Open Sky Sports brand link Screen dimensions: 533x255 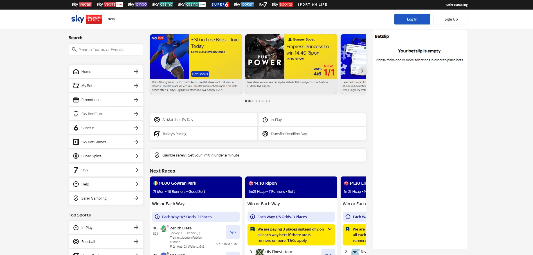tap(282, 4)
